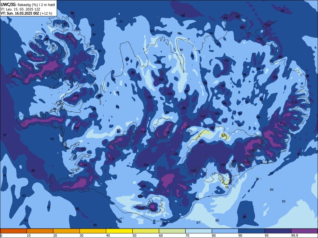
Task: Click the amber 20–30 legend swatch
Action: pos(66,231)
